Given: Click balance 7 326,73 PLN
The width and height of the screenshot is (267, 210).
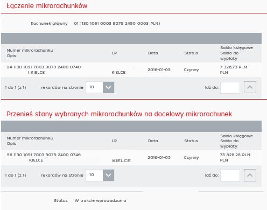Looking at the screenshot, I should [x=233, y=67].
